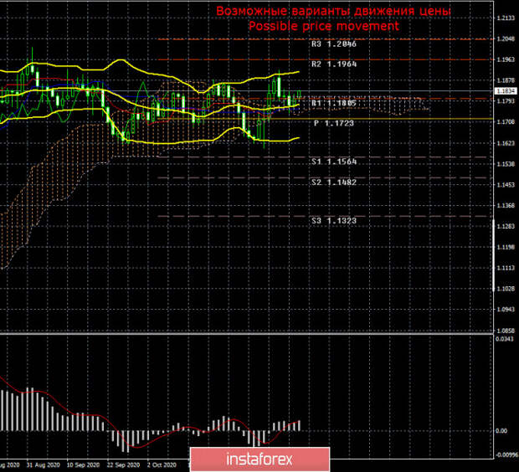Click the 1.2133 price axis value
This screenshot has height=472, width=519.
(x=506, y=18)
